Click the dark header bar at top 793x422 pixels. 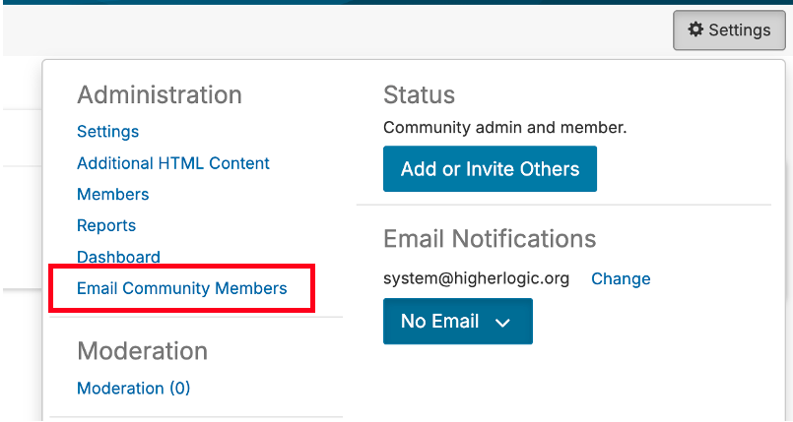(394, 2)
